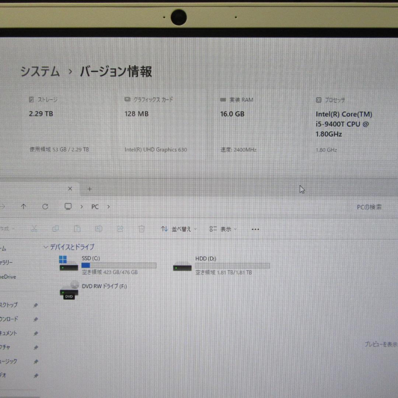
Task: Unpin ダウンロード from Quick Access
Action: point(36,319)
